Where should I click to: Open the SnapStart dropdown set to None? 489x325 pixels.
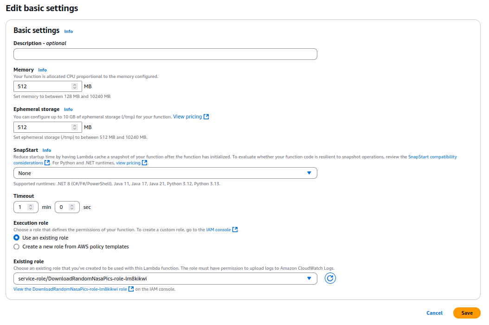coord(165,173)
